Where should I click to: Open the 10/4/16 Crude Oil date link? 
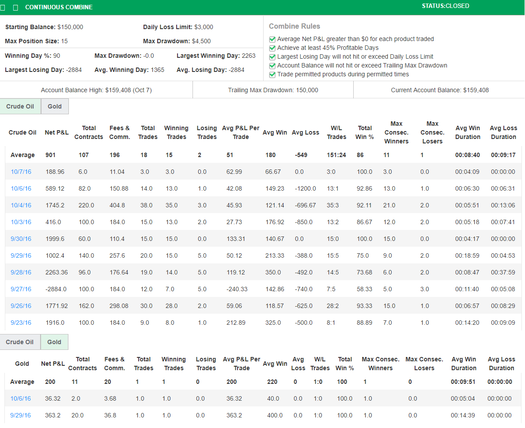(21, 205)
